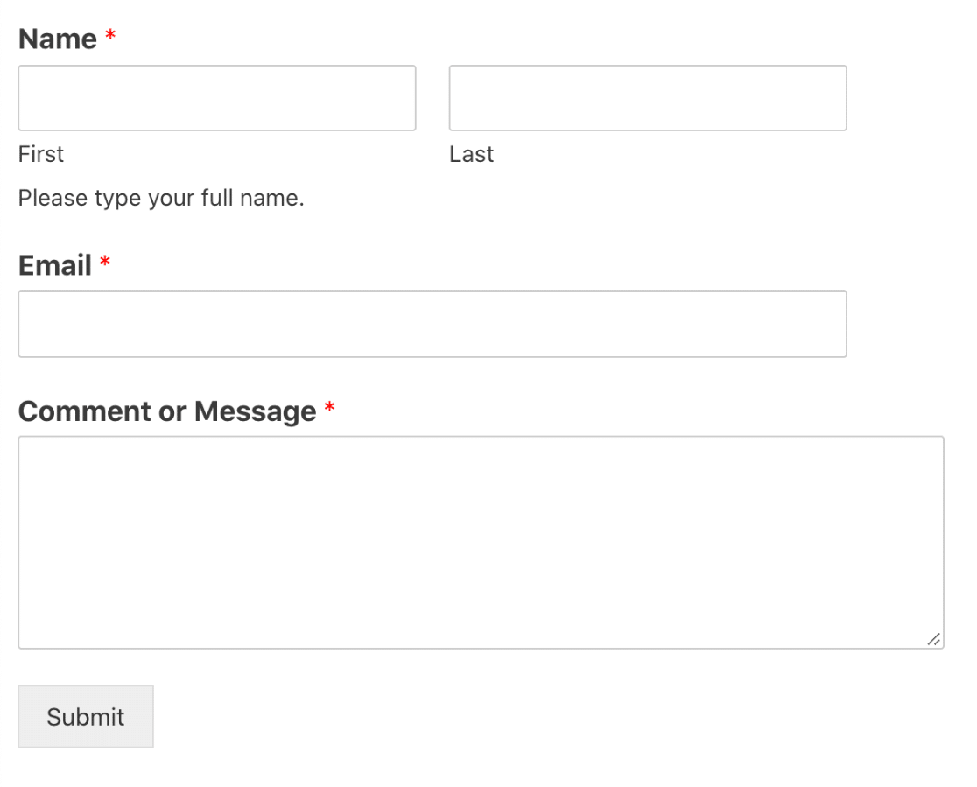Click the 'Please type your full name' hint
This screenshot has height=787, width=977.
(x=161, y=198)
